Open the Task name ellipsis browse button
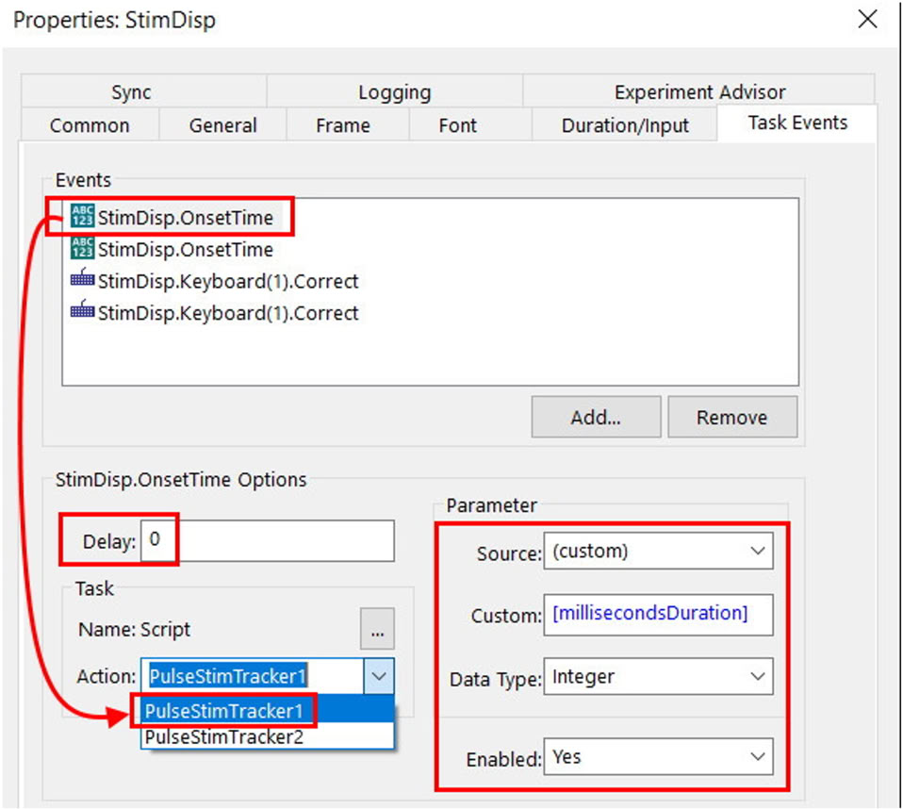The width and height of the screenshot is (903, 809). [x=377, y=631]
